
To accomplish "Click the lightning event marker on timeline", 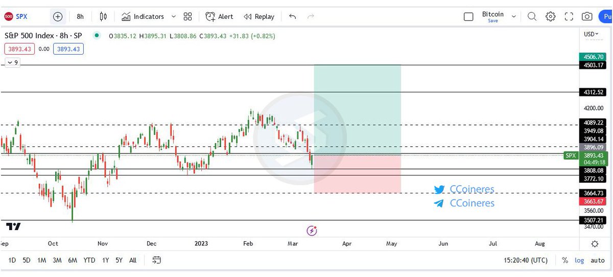I will pos(312,231).
